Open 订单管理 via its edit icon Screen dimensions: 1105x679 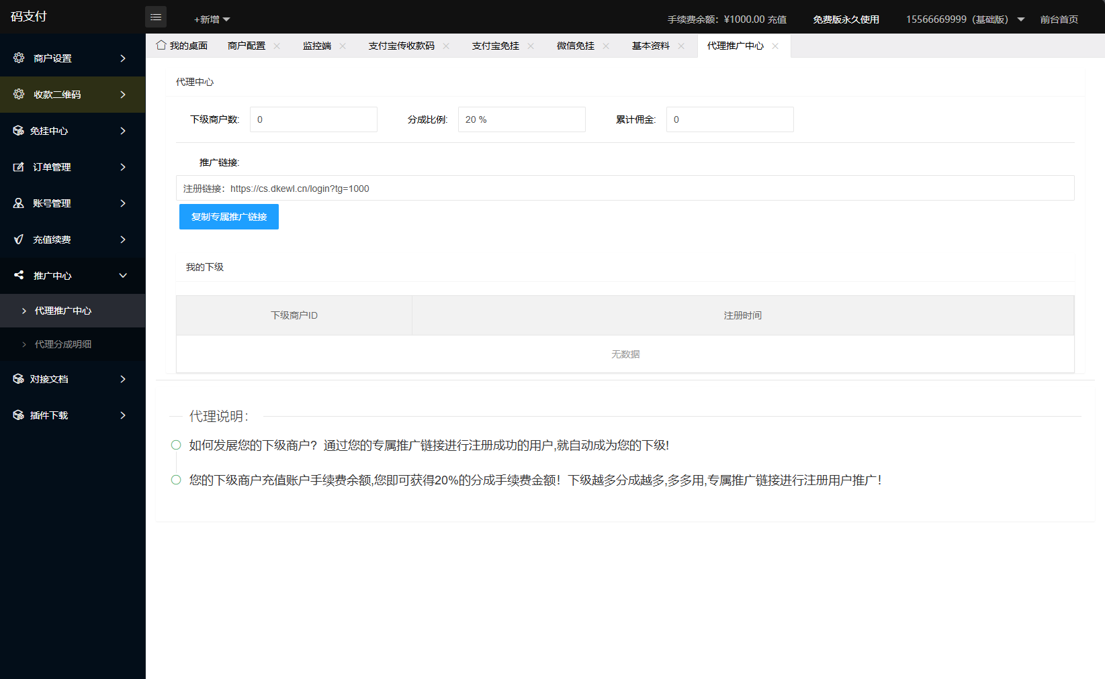tap(19, 166)
